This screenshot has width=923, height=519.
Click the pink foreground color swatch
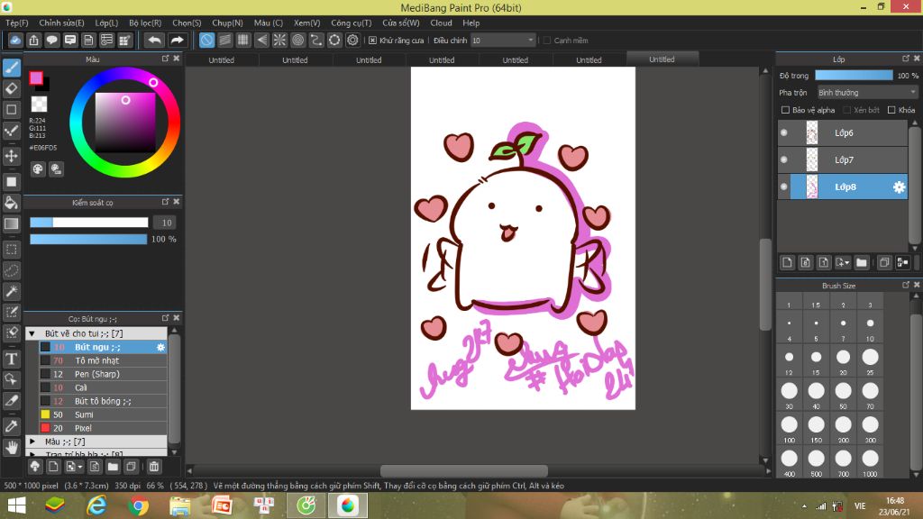coord(36,77)
